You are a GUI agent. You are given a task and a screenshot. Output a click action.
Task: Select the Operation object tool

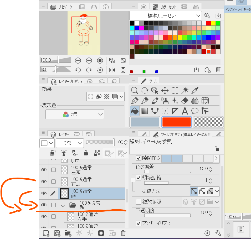(155, 91)
